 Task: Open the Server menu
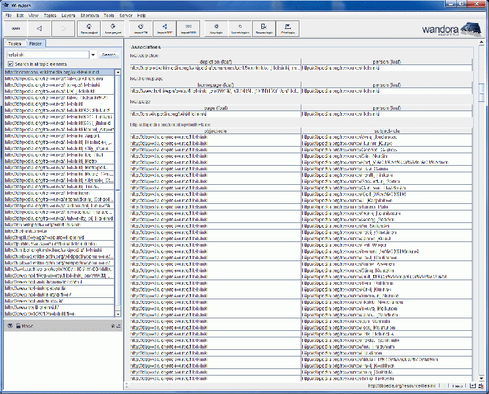(126, 14)
